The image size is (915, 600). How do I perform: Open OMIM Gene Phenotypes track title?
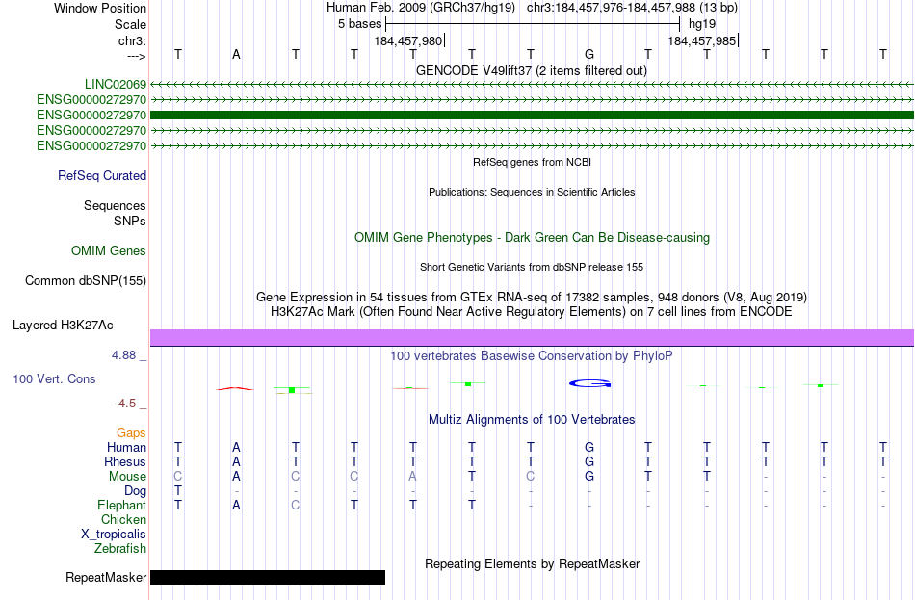[x=532, y=238]
